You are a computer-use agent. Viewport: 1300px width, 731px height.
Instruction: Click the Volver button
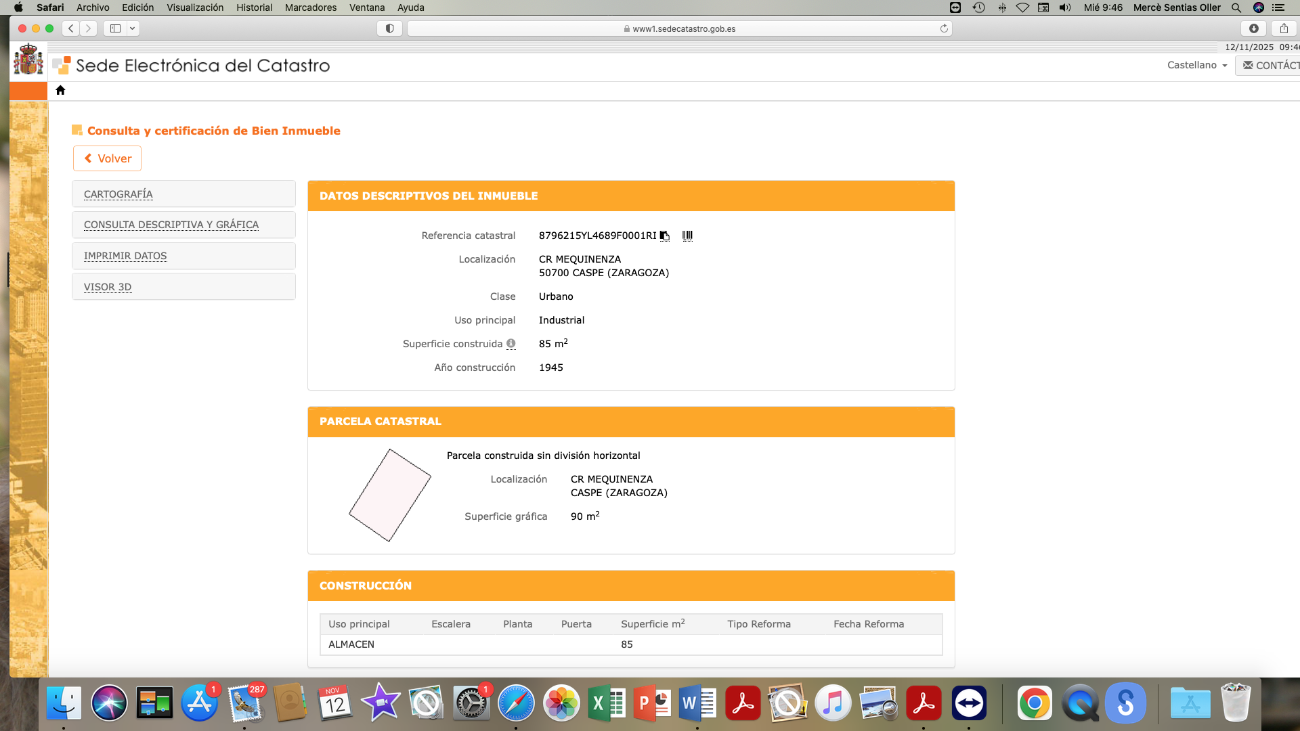(x=107, y=158)
